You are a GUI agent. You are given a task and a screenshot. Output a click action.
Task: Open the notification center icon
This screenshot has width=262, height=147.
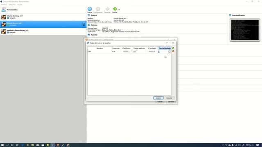tap(257, 145)
